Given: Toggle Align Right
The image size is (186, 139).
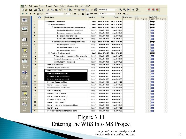Looking at the screenshot, I should (96, 14).
